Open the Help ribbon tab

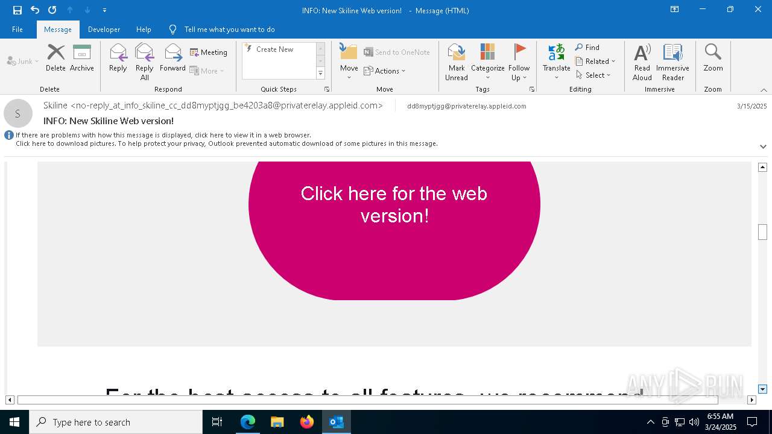144,30
